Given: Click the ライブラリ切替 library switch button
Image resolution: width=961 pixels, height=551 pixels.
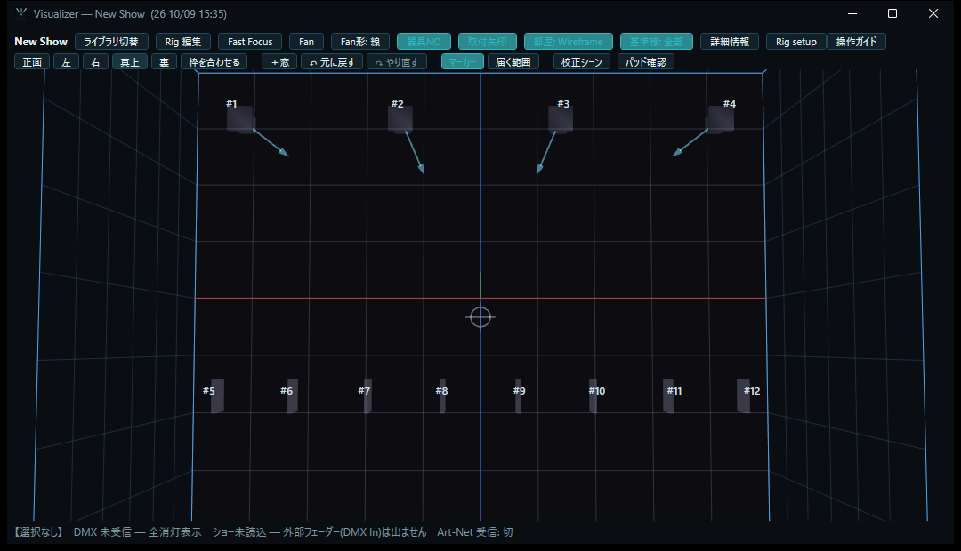Looking at the screenshot, I should pos(111,42).
